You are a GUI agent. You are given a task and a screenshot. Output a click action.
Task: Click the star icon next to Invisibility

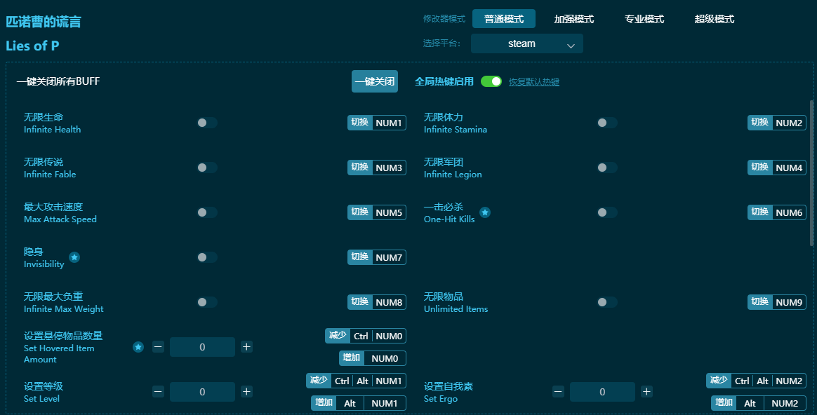pos(74,257)
